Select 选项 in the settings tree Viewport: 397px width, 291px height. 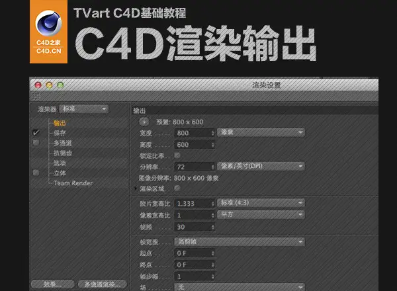pos(60,163)
